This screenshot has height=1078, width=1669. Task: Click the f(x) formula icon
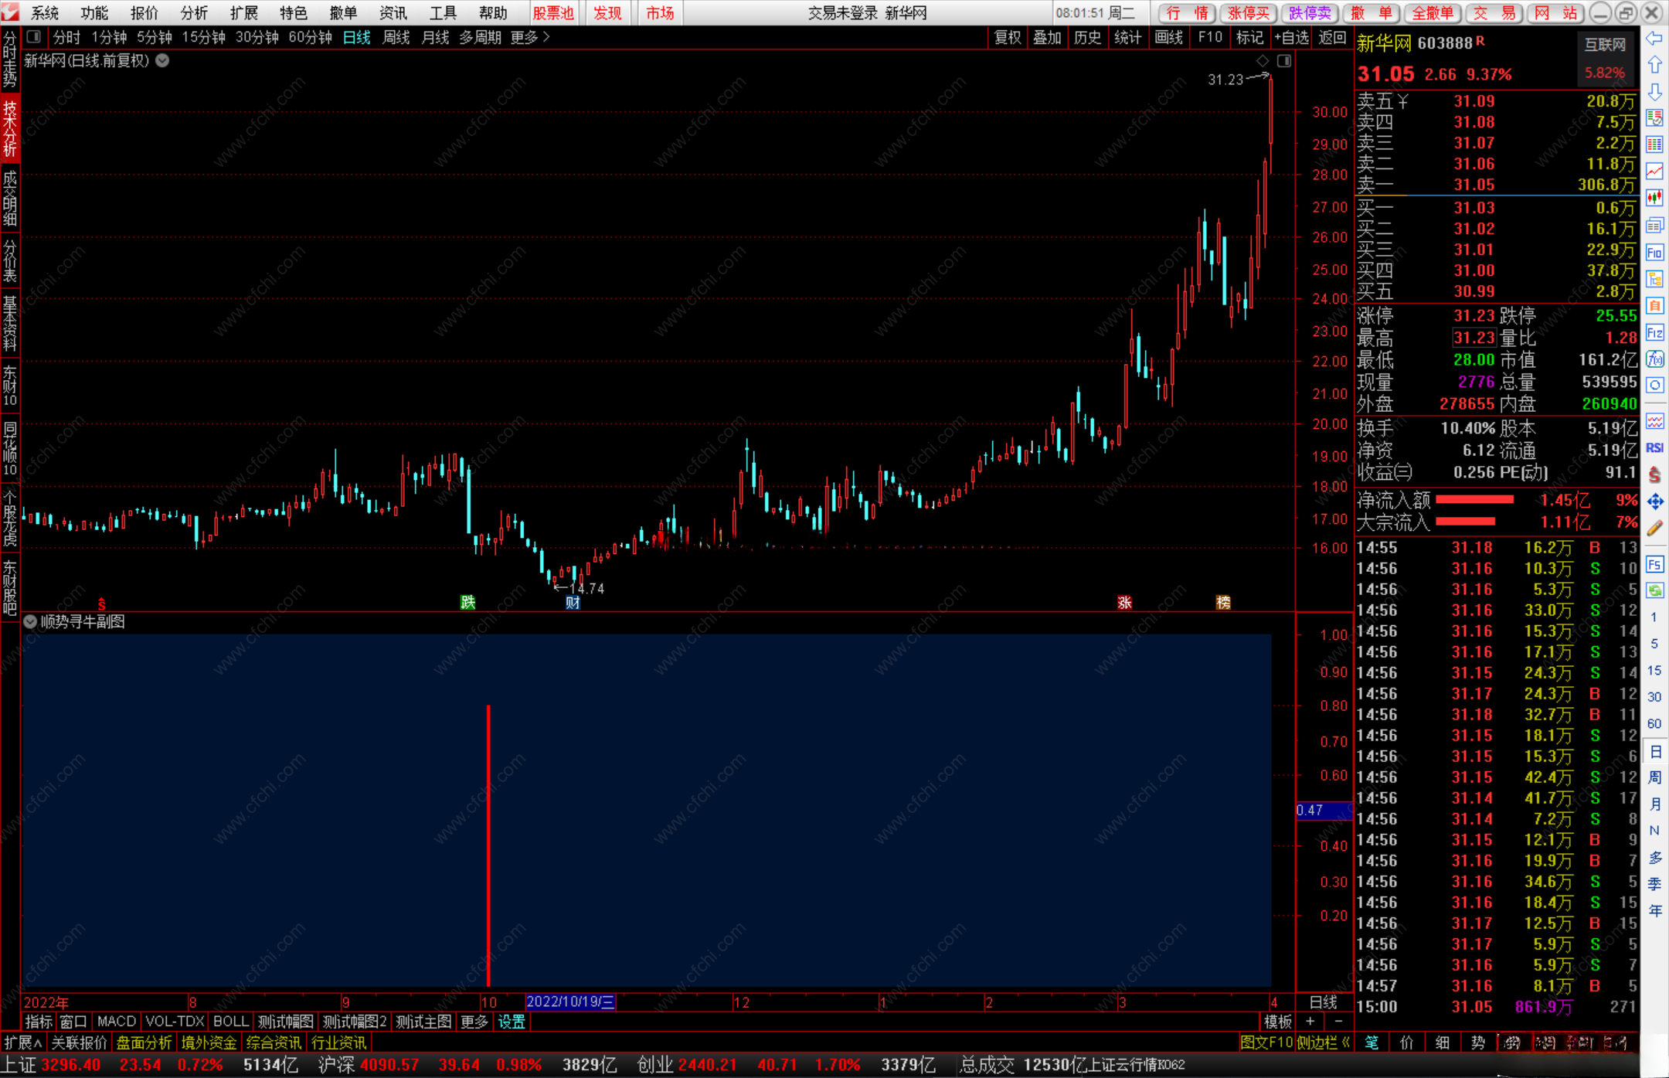pyautogui.click(x=1654, y=359)
